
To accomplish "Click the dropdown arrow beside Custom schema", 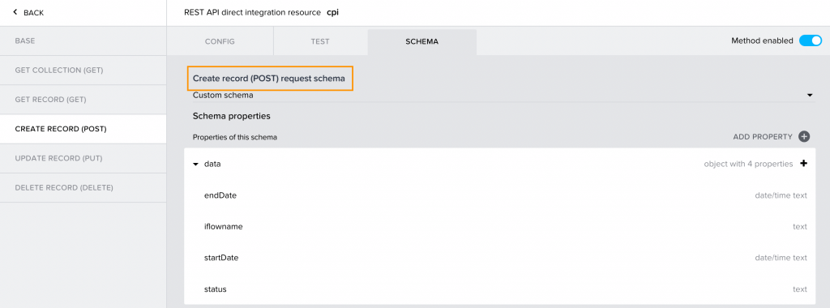I will click(810, 96).
